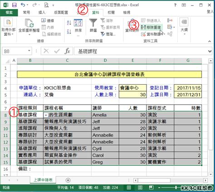Switch to the 版面配置 (Page Layout) tab

61,13
